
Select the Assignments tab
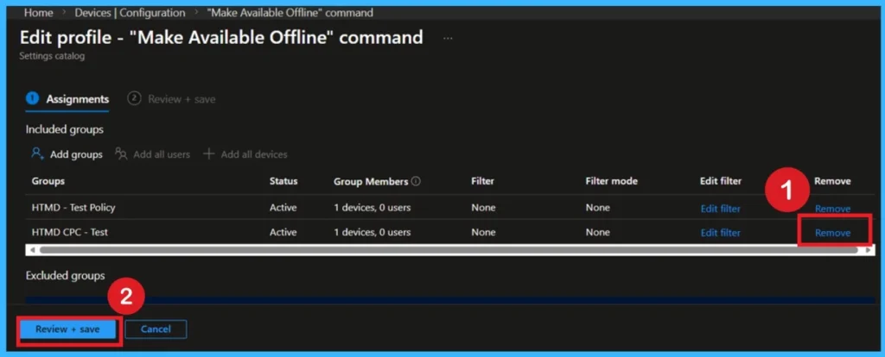(x=67, y=99)
